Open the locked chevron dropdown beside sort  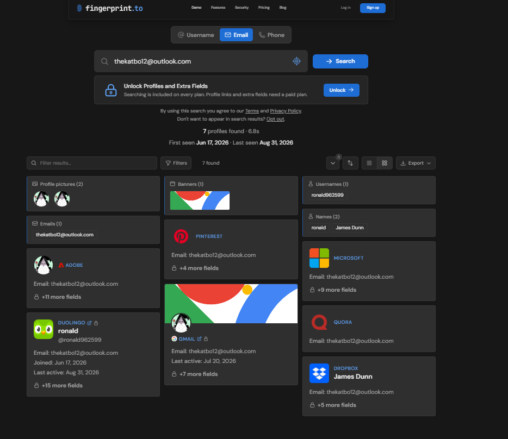(333, 163)
